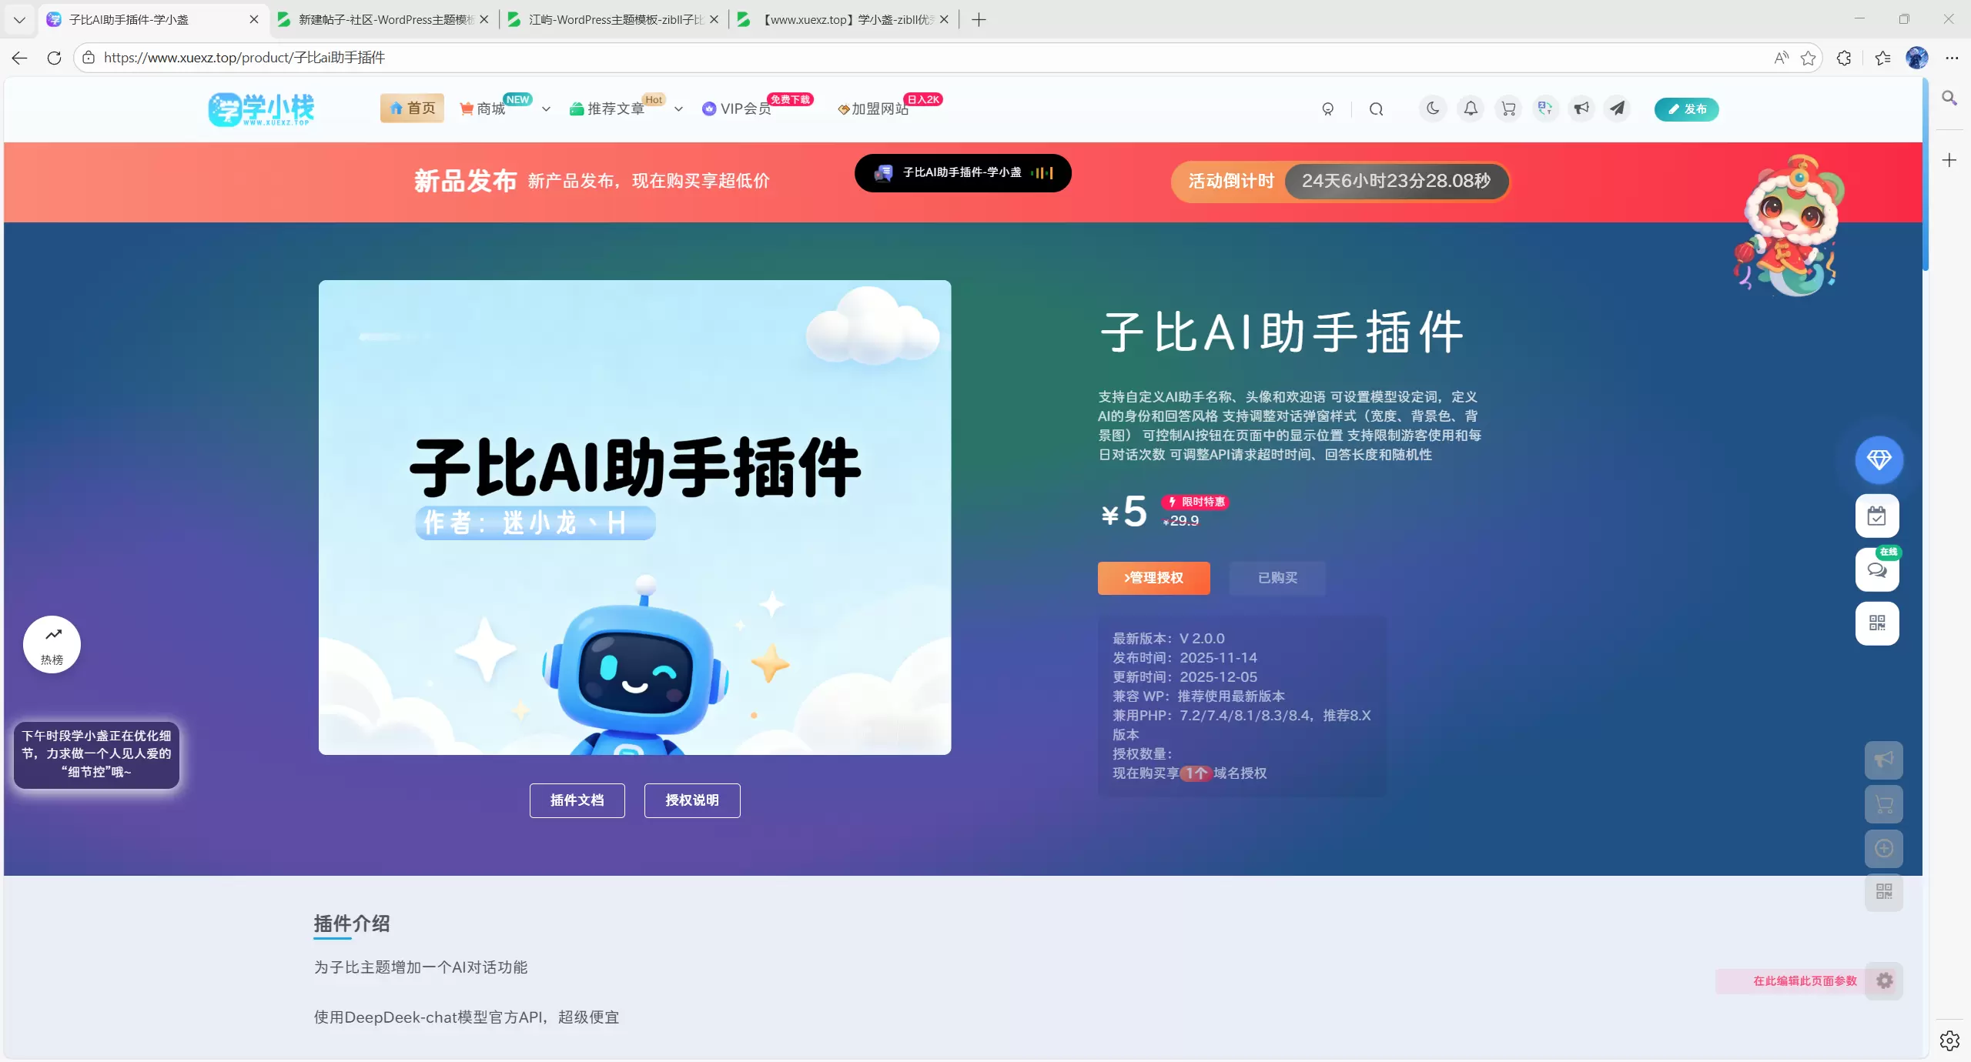Viewport: 1971px width, 1062px height.
Task: Open the diamond VIP floating button
Action: (1879, 460)
